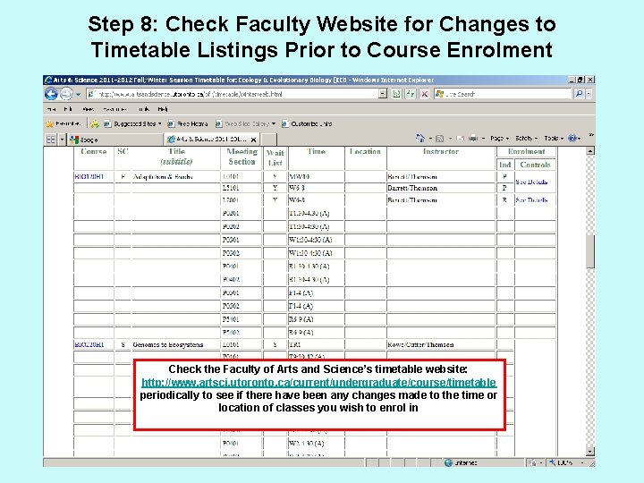The width and height of the screenshot is (644, 483).
Task: Open the Tools menu dropdown
Action: (554, 139)
